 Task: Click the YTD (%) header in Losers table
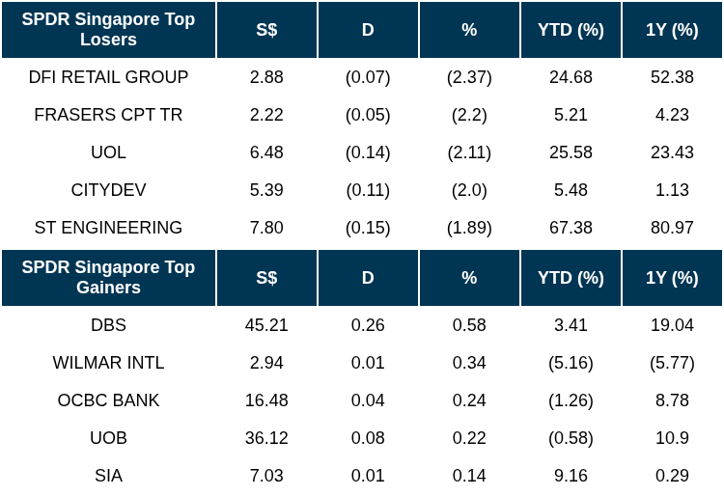pos(571,30)
